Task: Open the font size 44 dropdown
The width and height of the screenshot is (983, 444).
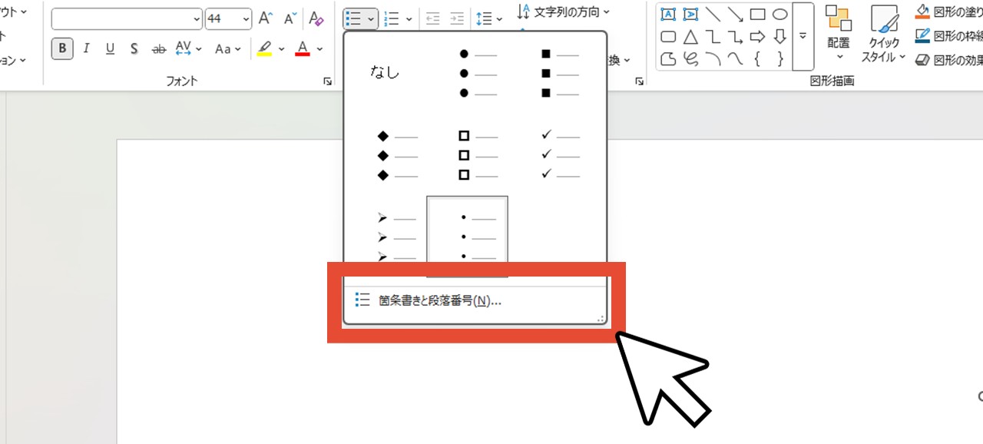Action: coord(246,18)
